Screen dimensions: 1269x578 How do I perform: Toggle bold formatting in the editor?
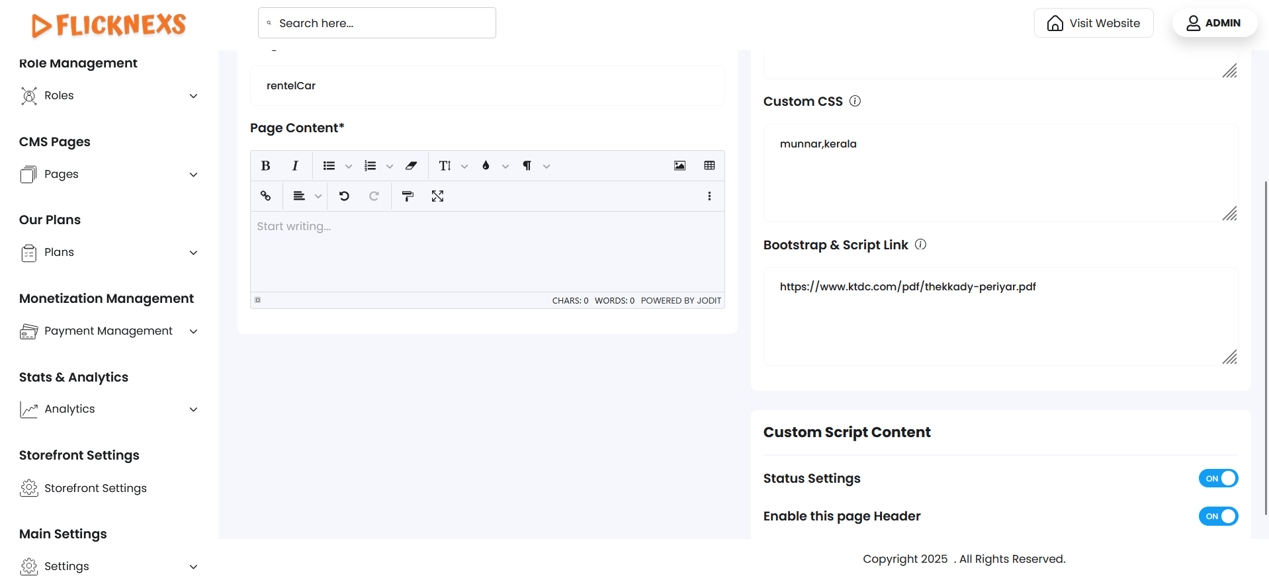[x=265, y=166]
